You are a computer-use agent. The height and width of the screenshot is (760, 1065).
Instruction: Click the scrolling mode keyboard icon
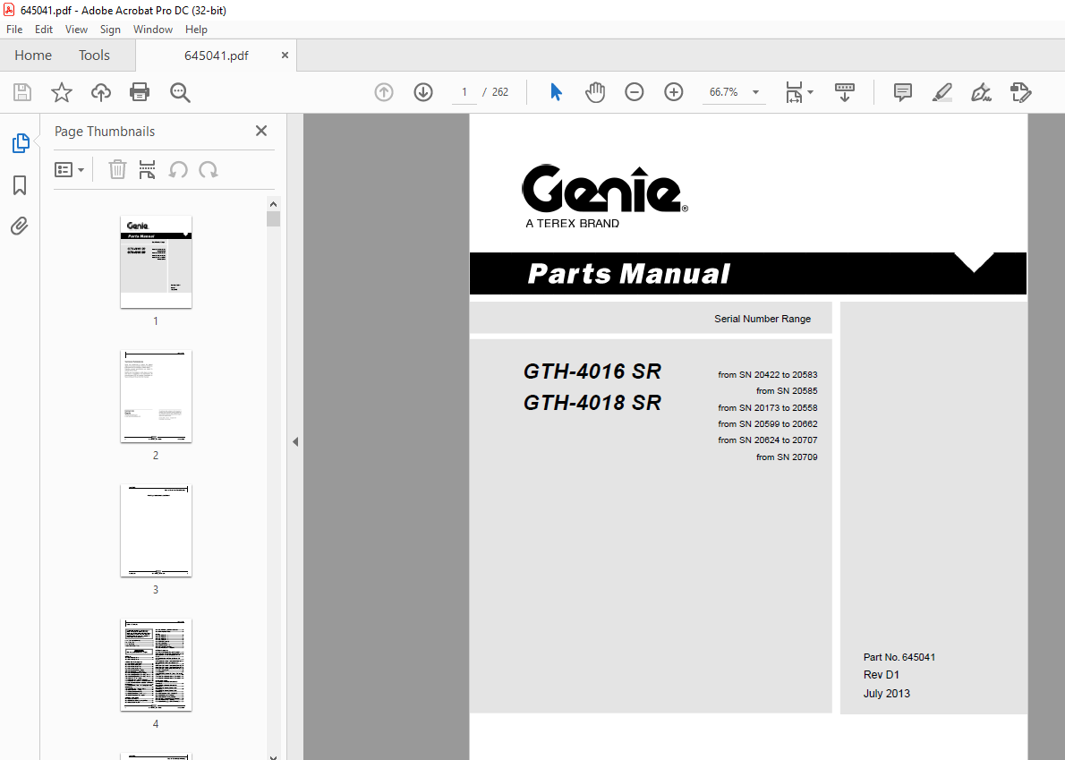[845, 92]
